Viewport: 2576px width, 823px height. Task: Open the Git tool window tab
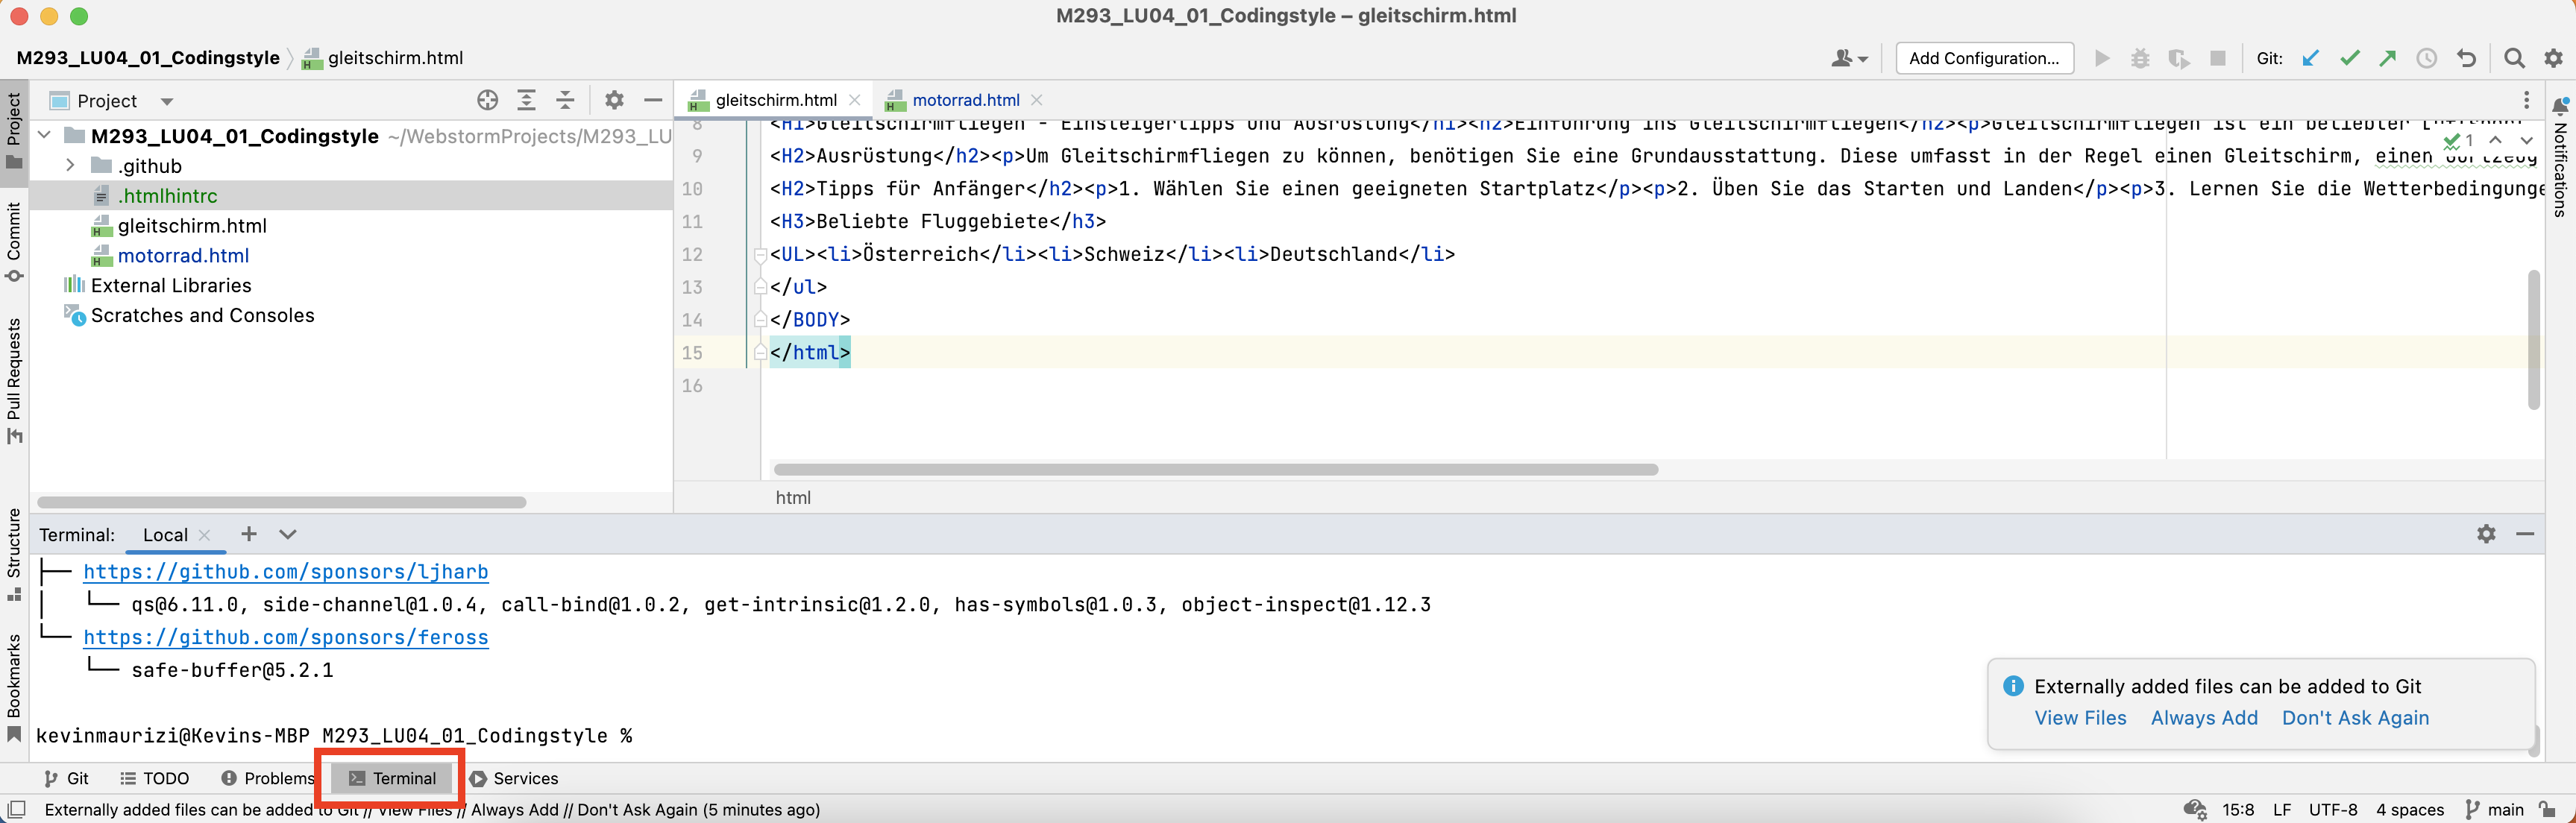(x=67, y=778)
